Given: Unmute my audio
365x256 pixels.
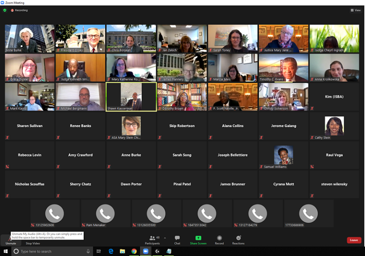Looking at the screenshot, I should tap(10, 240).
